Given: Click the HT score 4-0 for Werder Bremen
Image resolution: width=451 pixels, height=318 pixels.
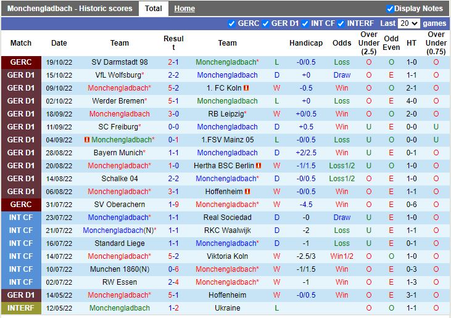Looking at the screenshot, I should click(412, 101).
